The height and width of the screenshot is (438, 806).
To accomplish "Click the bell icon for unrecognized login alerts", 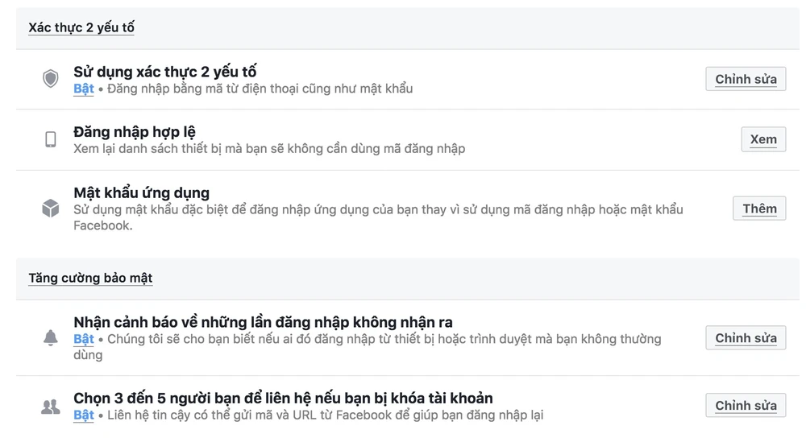I will tap(51, 338).
